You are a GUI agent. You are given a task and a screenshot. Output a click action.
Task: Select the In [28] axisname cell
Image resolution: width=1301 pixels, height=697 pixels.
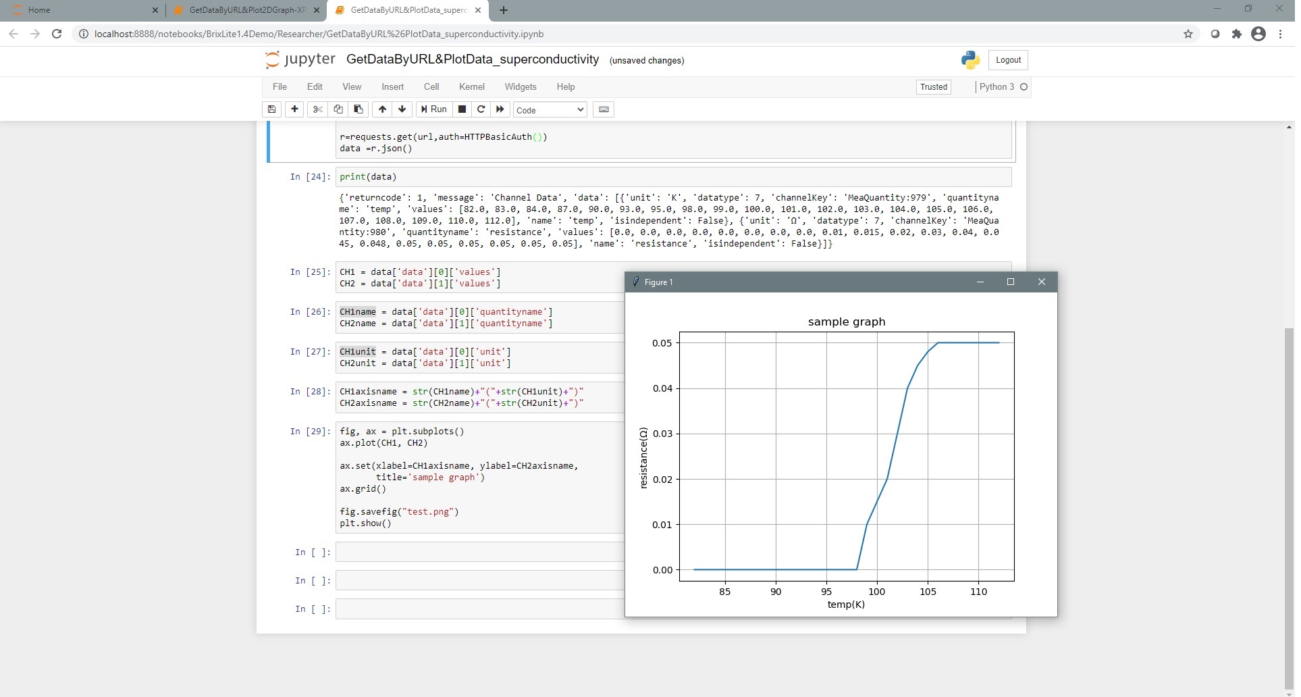click(x=479, y=397)
